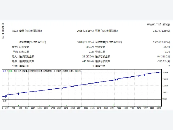Screen dimensions: 173x130
Task: Click the 手数 lots panel label
Action: (x=5, y=101)
